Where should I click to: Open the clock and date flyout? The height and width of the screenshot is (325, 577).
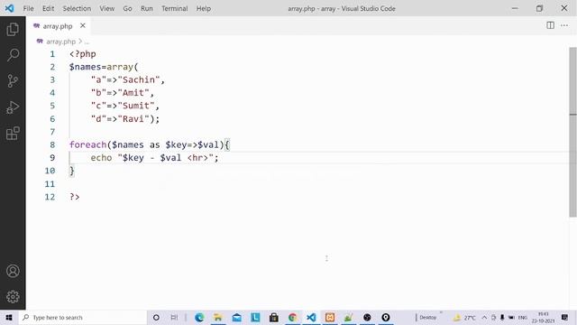543,317
